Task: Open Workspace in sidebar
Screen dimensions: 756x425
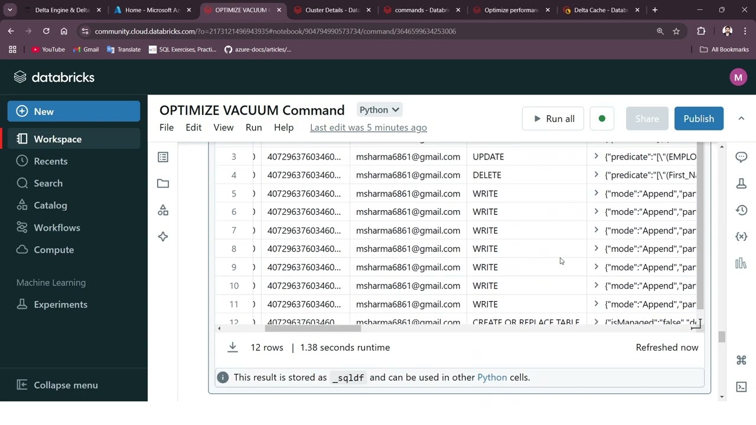Action: 74,139
